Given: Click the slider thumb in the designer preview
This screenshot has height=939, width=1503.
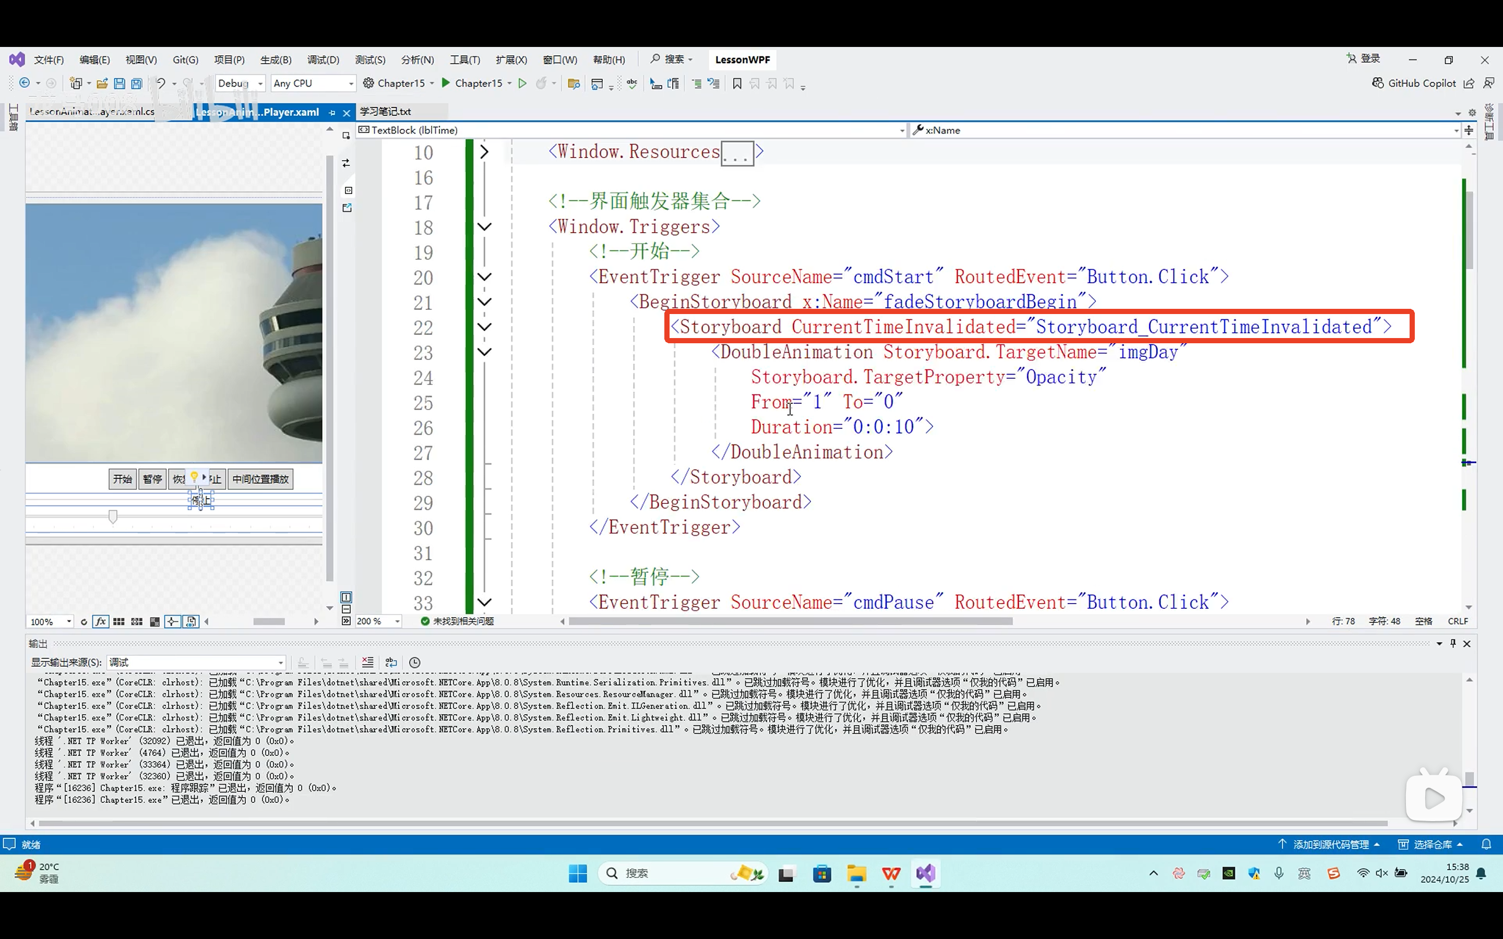Looking at the screenshot, I should tap(113, 516).
